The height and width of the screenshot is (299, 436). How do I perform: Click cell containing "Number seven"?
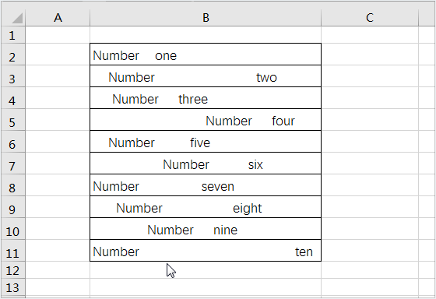[x=206, y=185]
